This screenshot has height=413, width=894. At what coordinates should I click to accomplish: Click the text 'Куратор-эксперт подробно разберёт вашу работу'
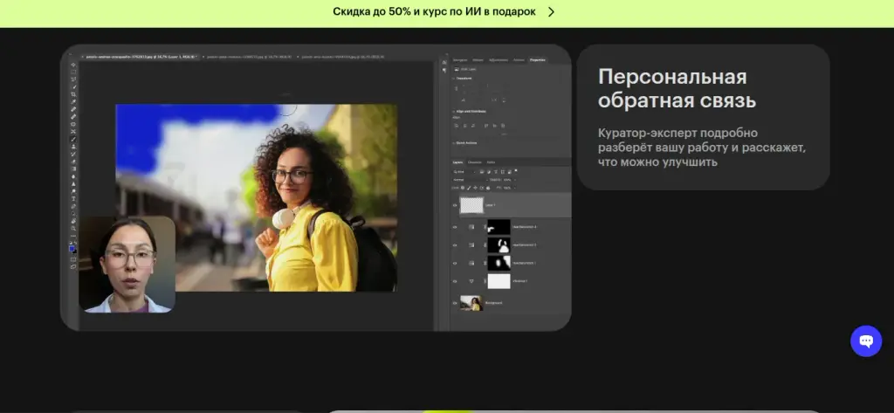[x=702, y=141]
